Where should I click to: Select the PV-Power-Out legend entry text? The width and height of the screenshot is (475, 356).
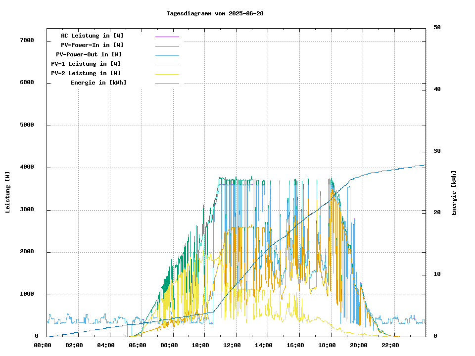[89, 54]
